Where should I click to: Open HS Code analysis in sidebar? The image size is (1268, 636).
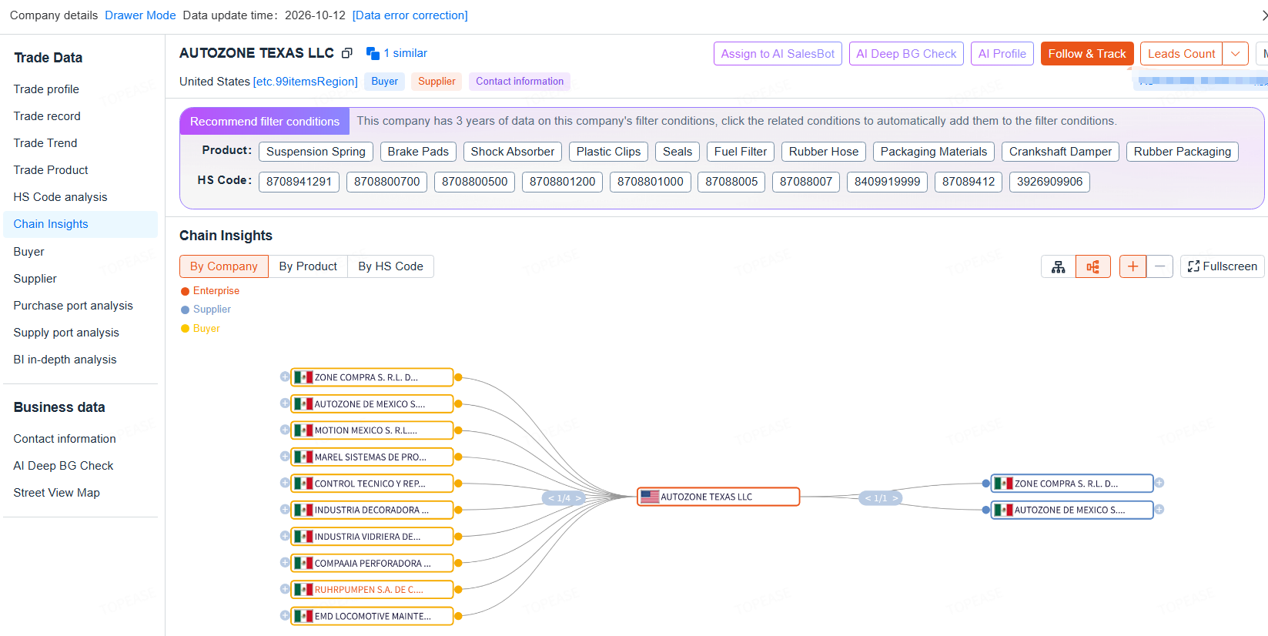(x=60, y=197)
